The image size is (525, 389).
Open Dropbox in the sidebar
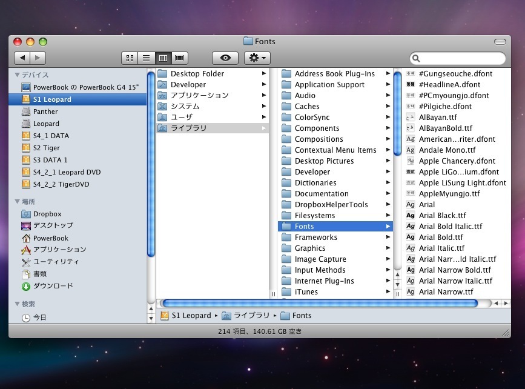click(x=47, y=214)
